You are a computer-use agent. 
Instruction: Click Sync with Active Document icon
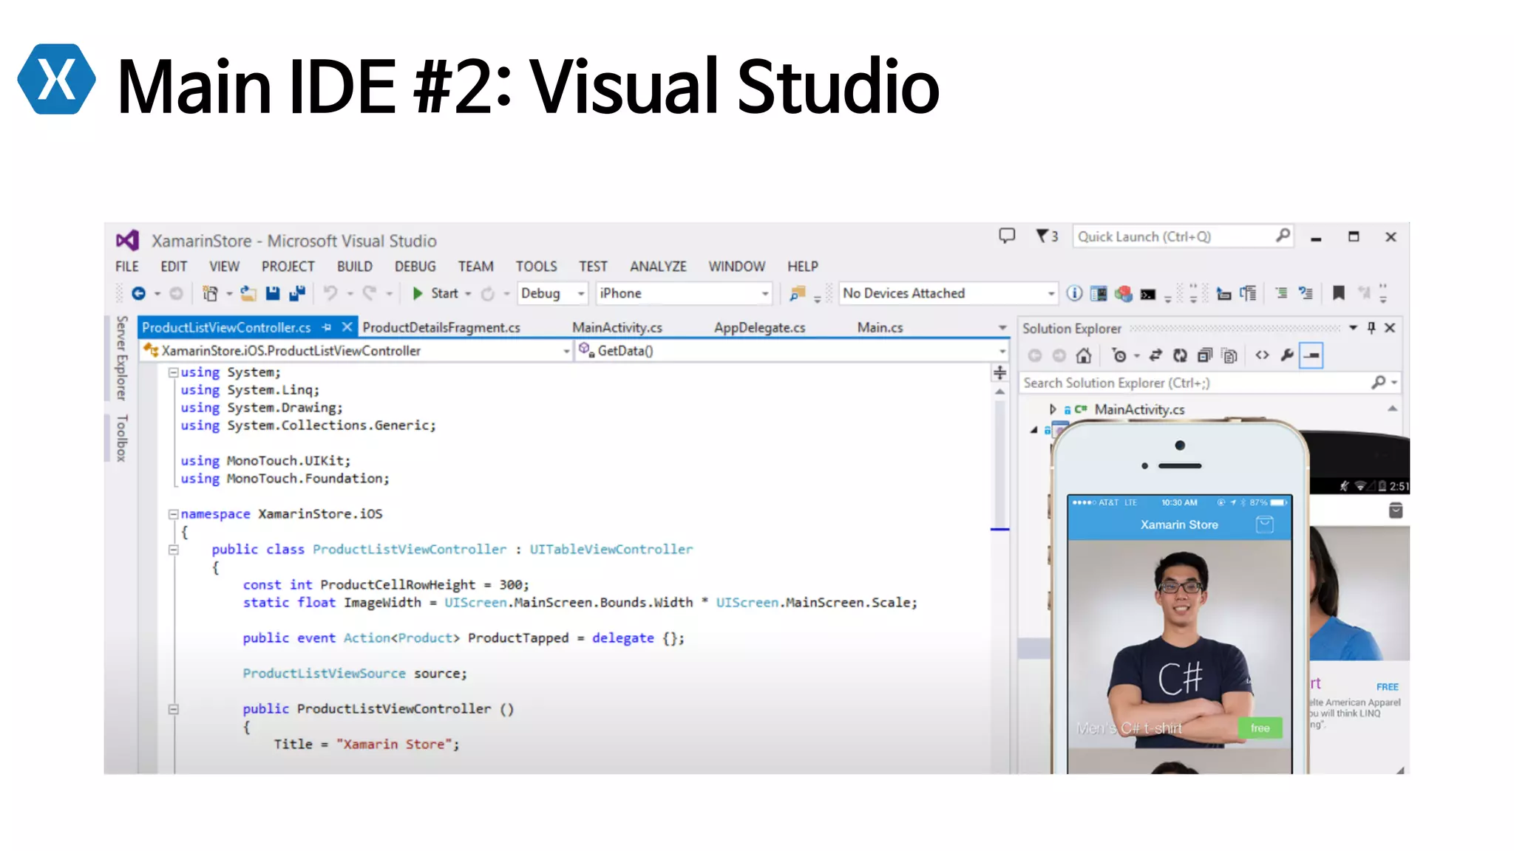[1155, 355]
